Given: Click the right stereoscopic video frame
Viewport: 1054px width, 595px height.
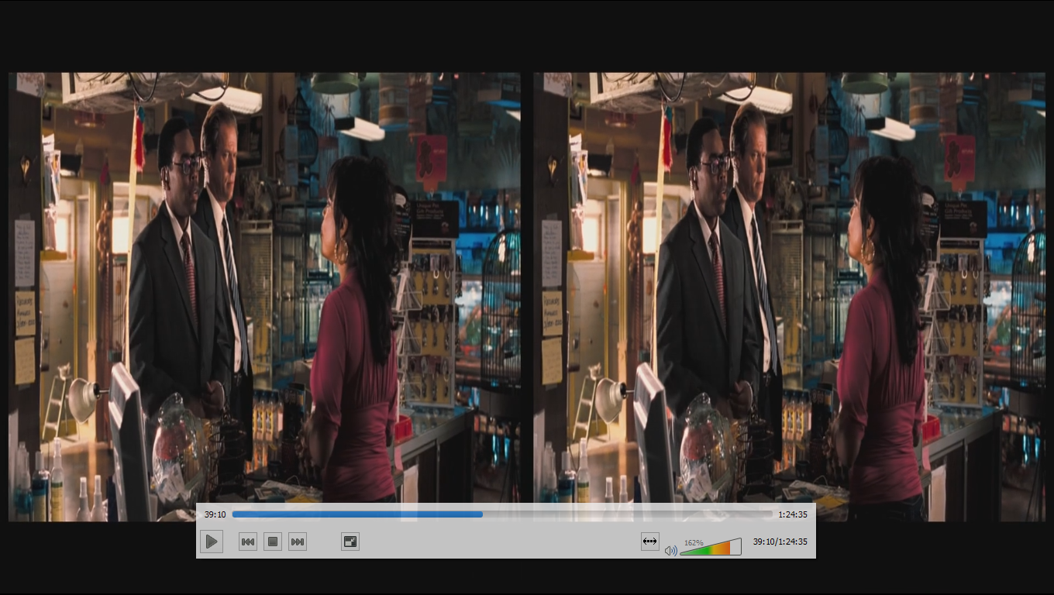Looking at the screenshot, I should tap(789, 297).
